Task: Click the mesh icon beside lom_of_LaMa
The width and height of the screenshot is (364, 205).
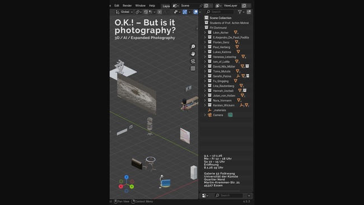Action: coord(237,62)
